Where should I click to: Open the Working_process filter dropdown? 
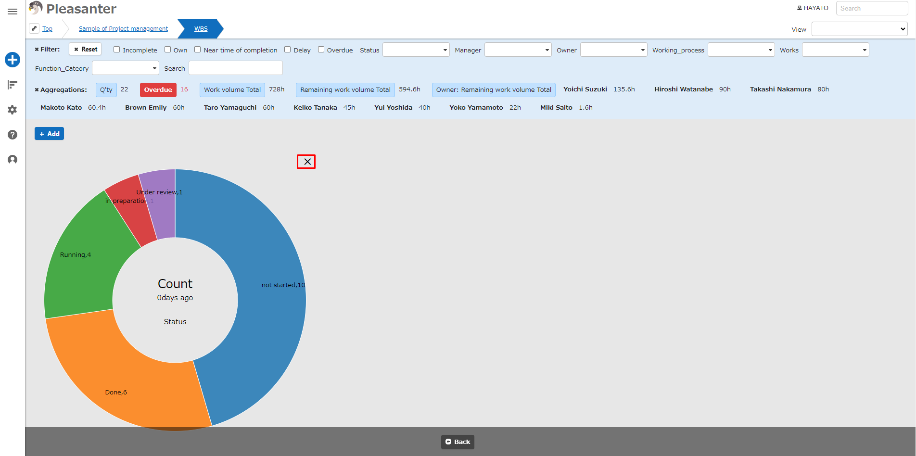pyautogui.click(x=741, y=50)
